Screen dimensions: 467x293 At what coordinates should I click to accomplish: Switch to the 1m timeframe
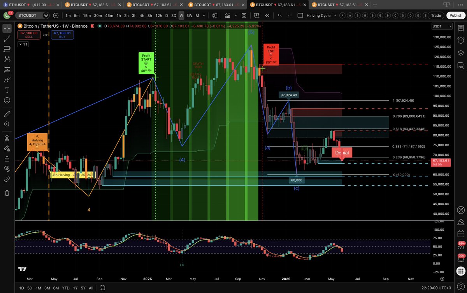coord(68,16)
